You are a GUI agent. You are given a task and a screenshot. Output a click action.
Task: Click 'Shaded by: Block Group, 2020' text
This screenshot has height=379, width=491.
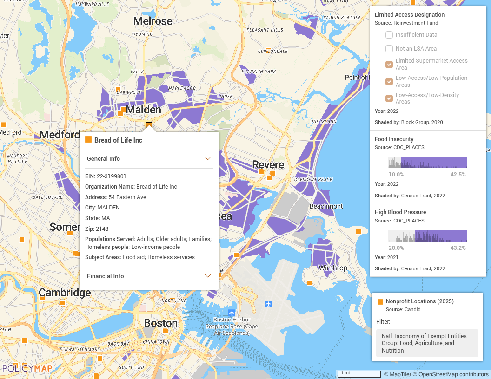[x=409, y=122]
